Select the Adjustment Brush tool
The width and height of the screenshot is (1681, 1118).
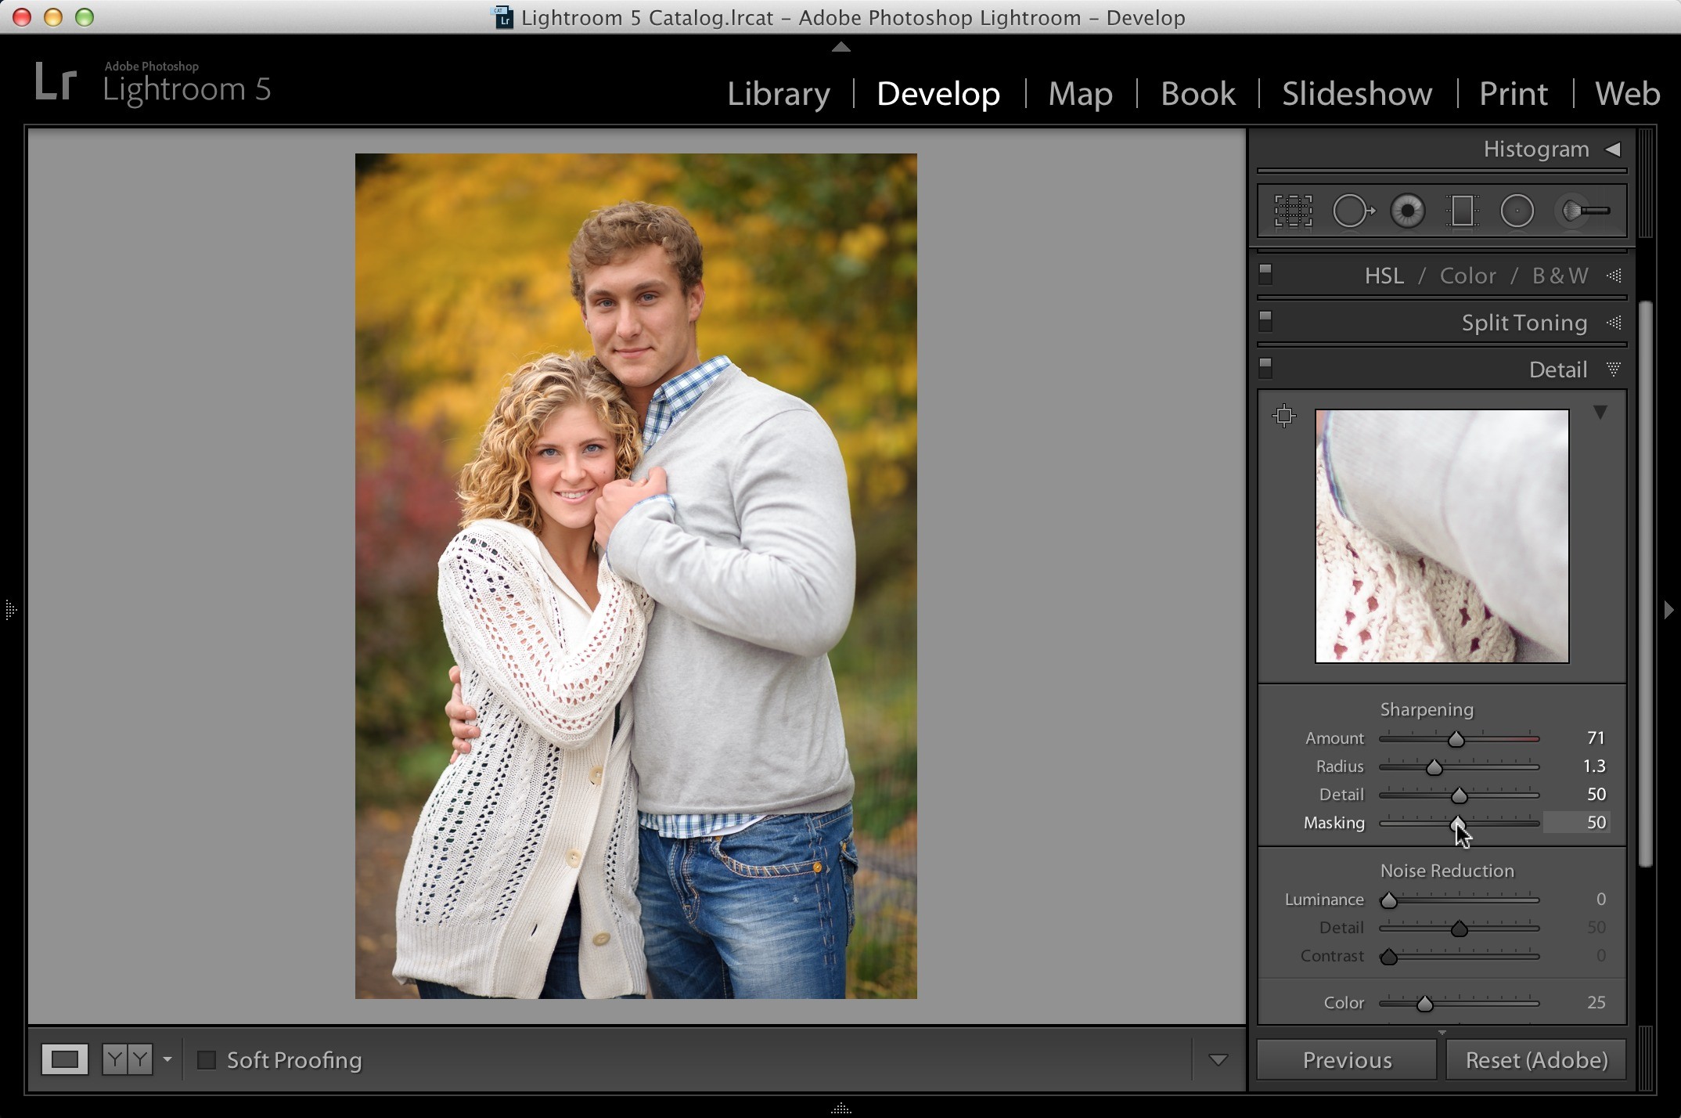tap(1585, 211)
